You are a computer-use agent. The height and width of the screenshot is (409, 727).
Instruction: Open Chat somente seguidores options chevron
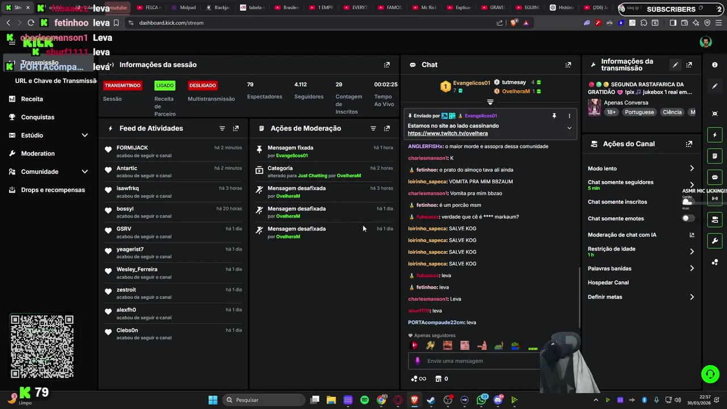(692, 185)
